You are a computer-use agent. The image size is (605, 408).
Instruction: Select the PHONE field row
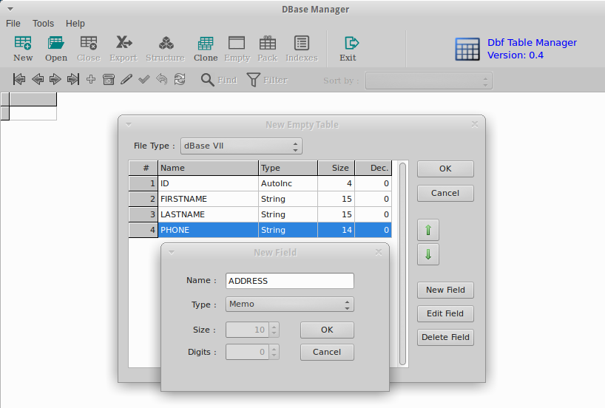[x=260, y=230]
